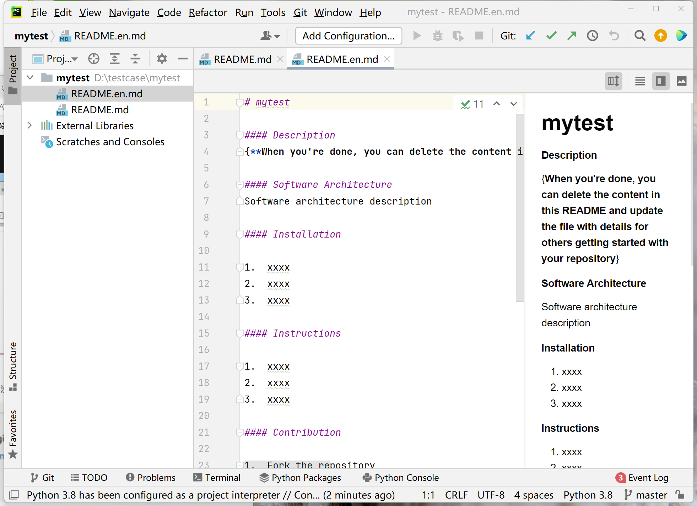Click the tool windows quick access icon
697x506 pixels.
click(x=14, y=495)
